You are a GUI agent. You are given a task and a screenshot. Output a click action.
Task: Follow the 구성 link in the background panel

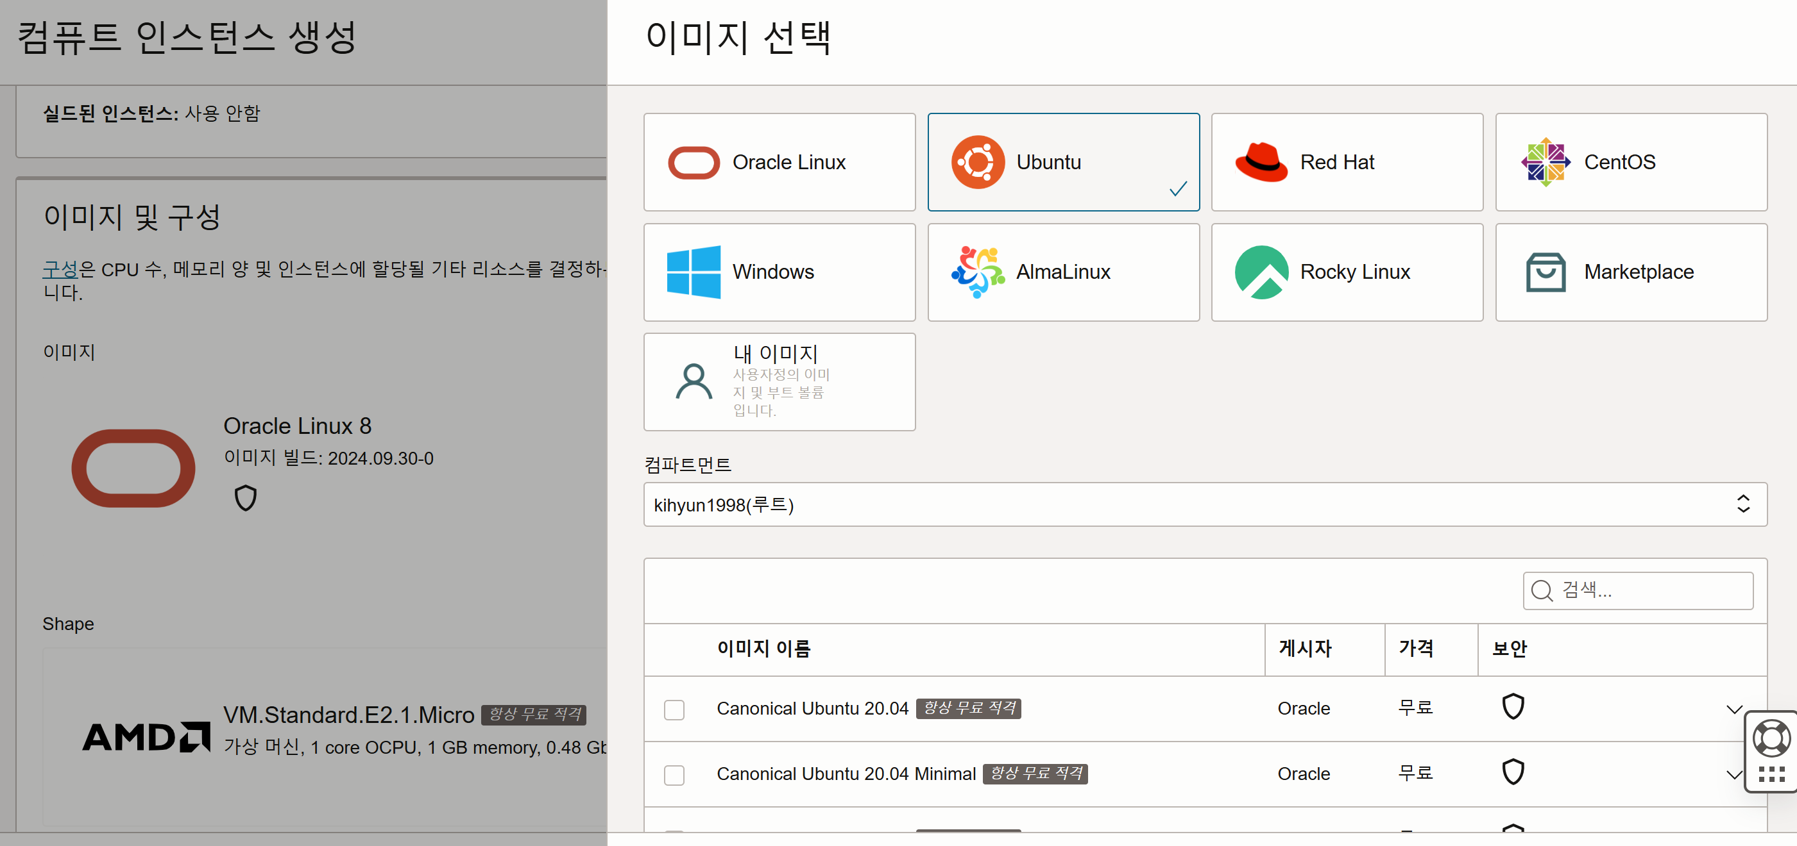[60, 269]
